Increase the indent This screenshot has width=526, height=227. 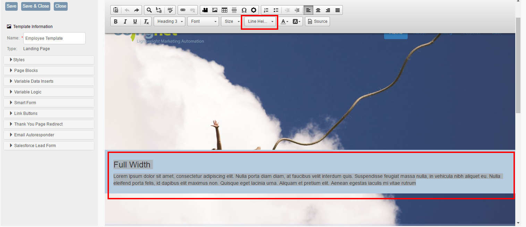[297, 10]
